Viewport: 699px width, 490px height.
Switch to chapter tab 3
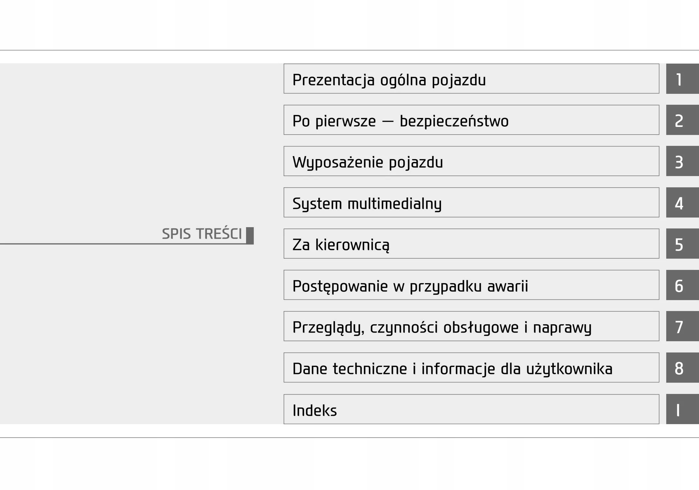click(682, 161)
